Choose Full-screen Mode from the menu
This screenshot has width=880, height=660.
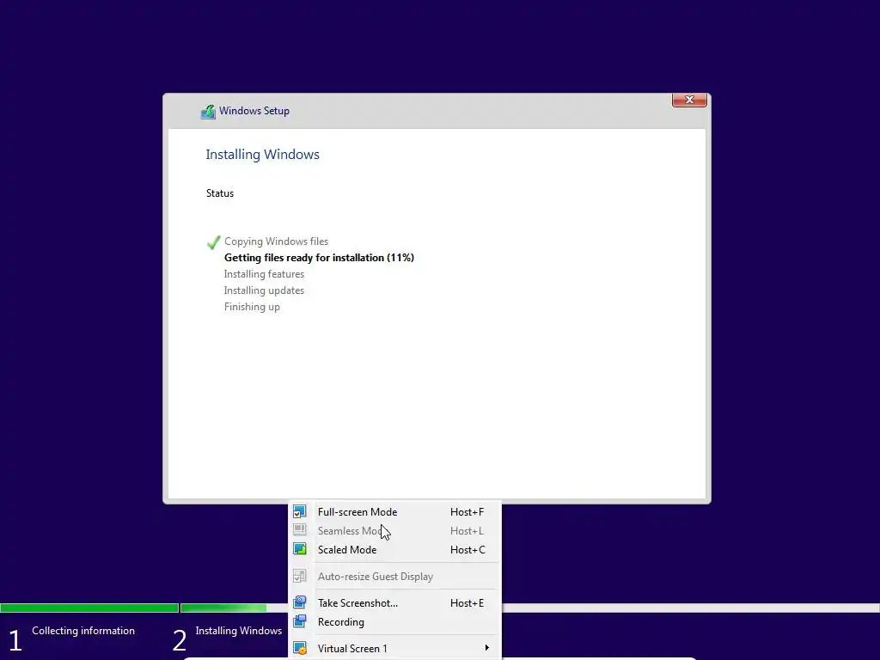[394, 512]
